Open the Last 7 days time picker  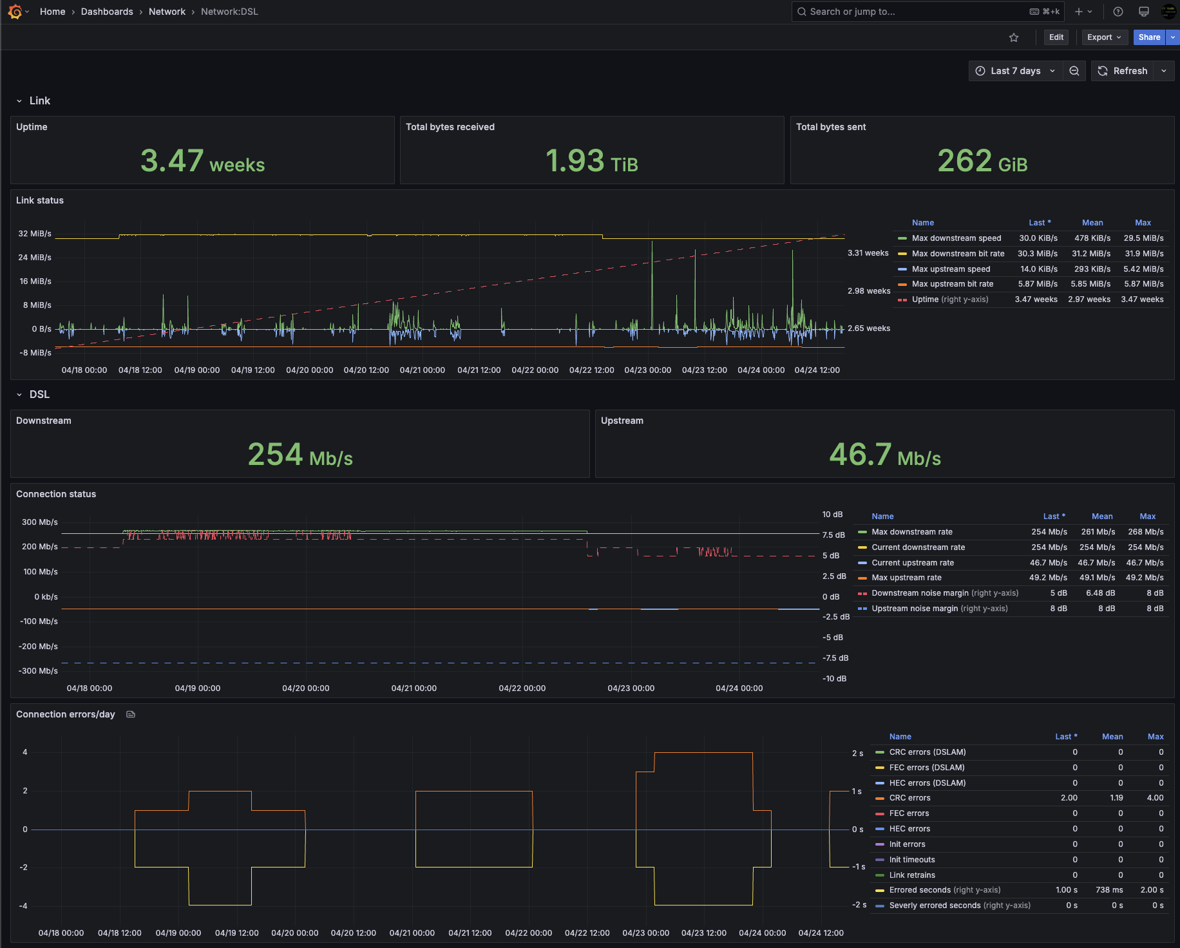(1016, 71)
